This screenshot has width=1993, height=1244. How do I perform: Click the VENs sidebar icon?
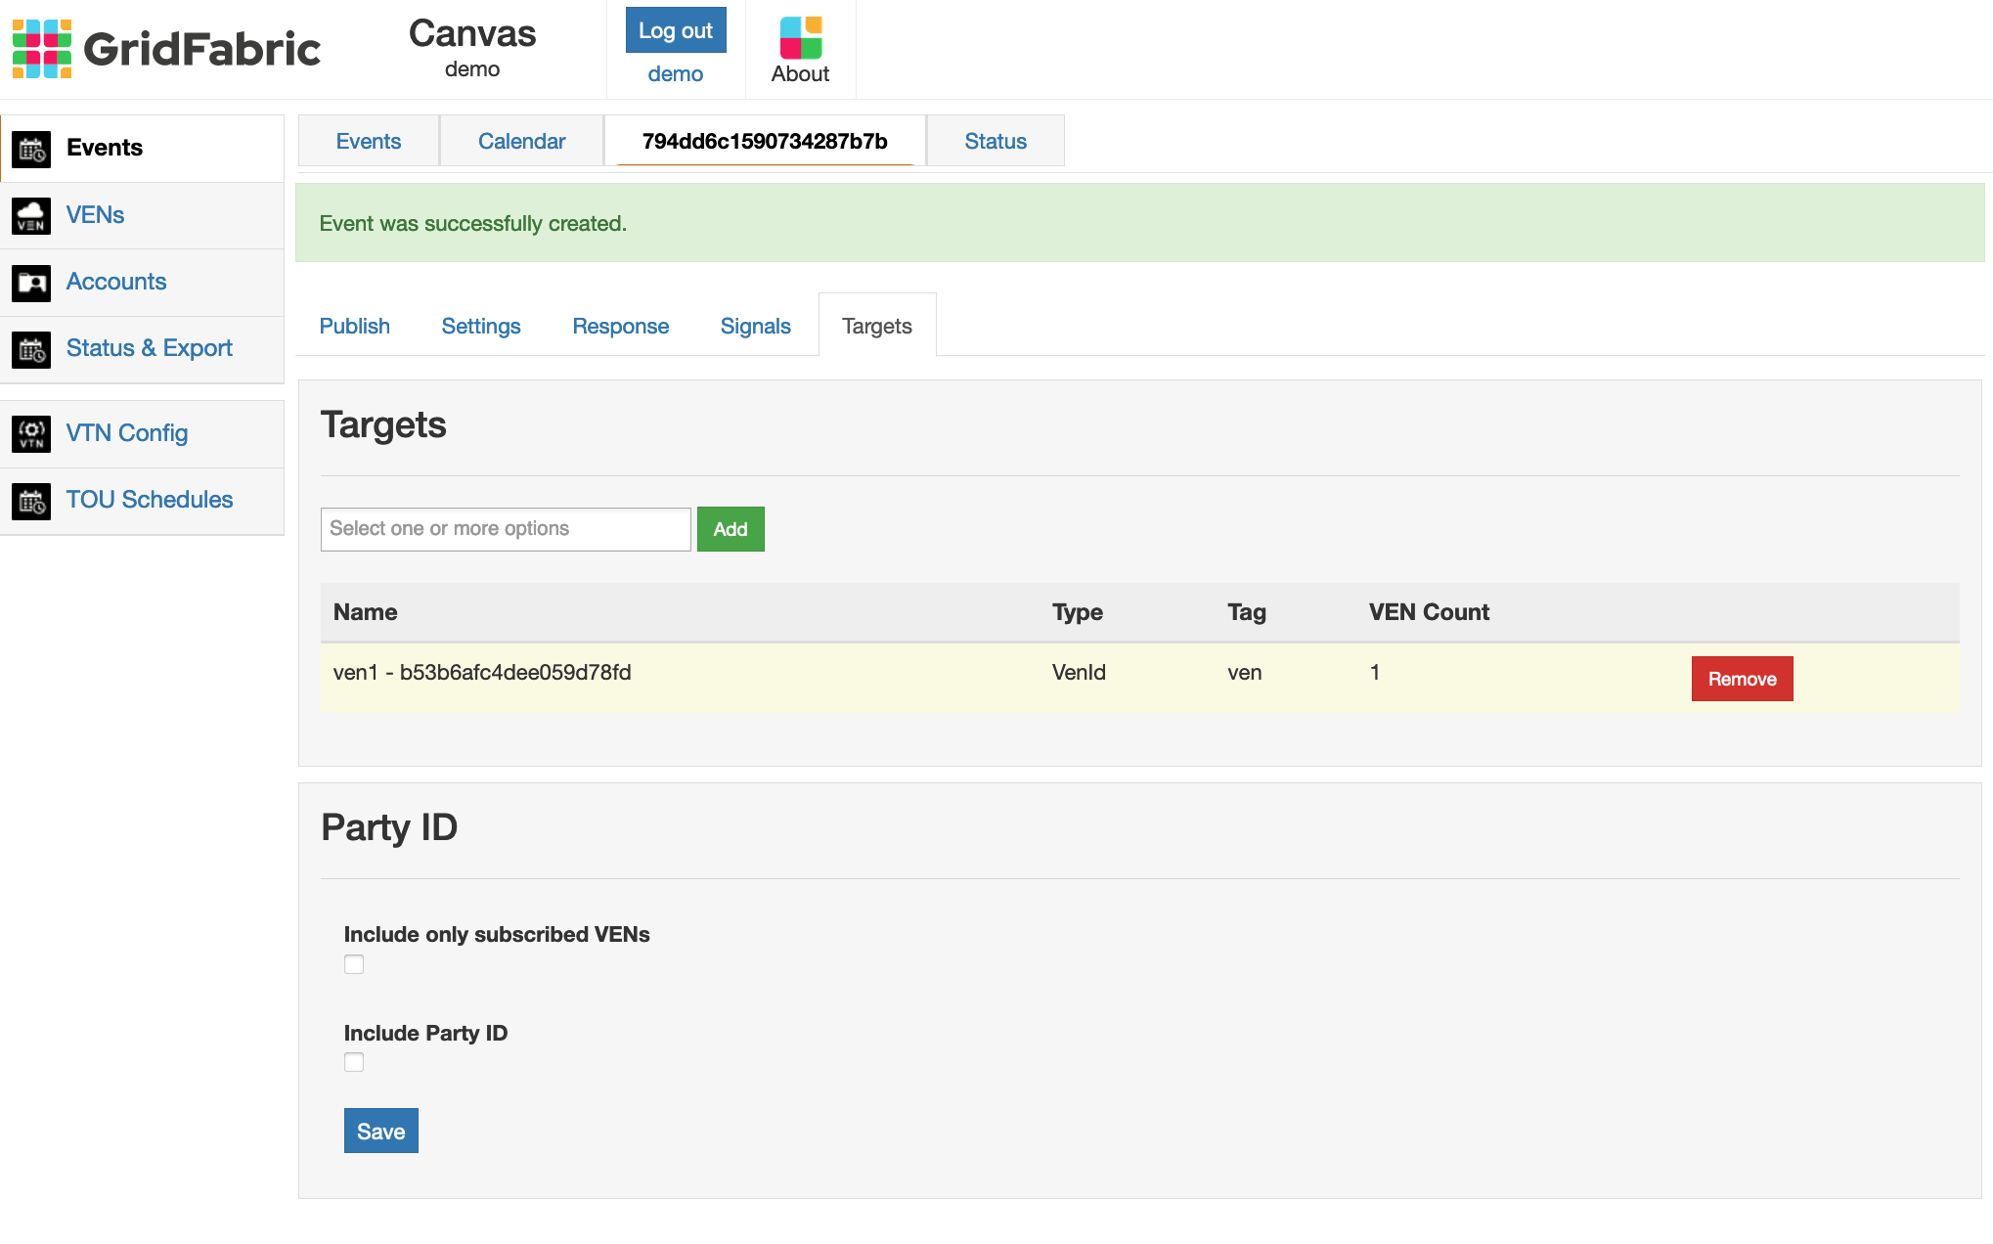(x=31, y=216)
